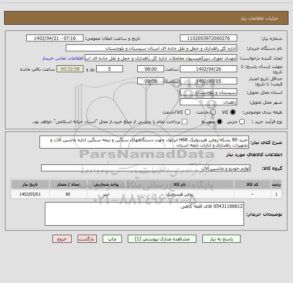The height and width of the screenshot is (283, 293).
Task: Select the کالا/خدمت radio button
Action: [188, 112]
